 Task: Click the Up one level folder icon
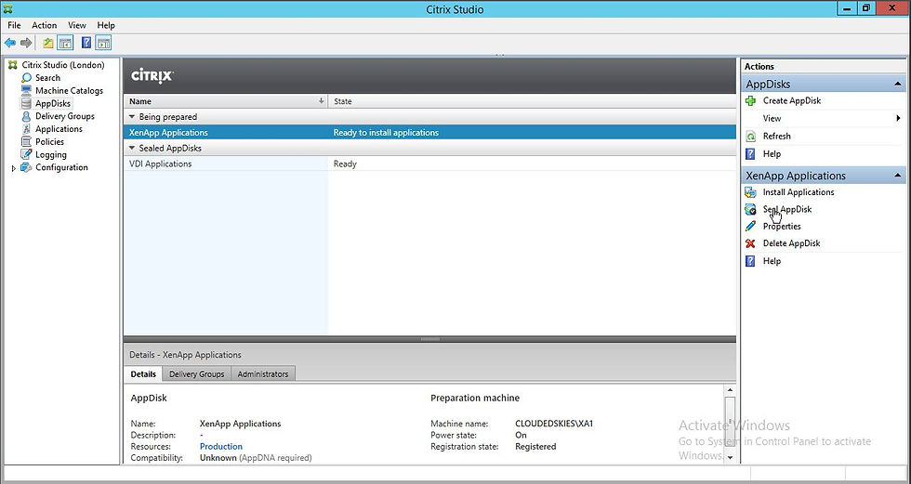point(48,43)
